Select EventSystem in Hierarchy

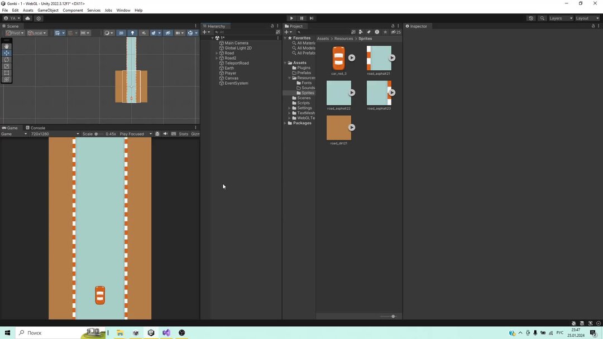(236, 83)
